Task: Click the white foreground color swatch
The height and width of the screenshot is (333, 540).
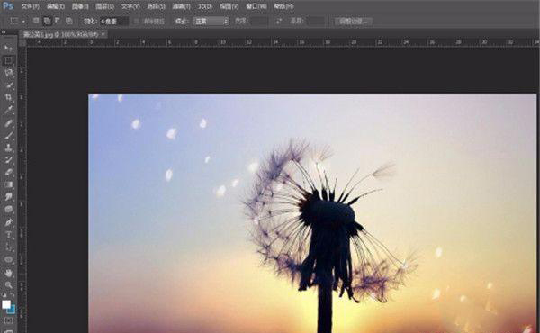Action: pos(6,304)
